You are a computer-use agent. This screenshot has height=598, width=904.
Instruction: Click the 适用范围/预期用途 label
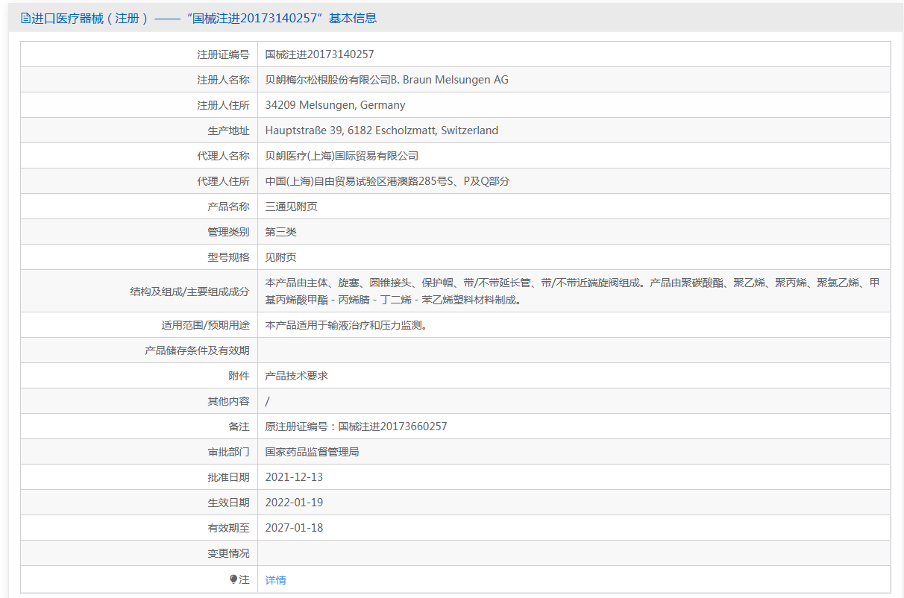tap(205, 325)
